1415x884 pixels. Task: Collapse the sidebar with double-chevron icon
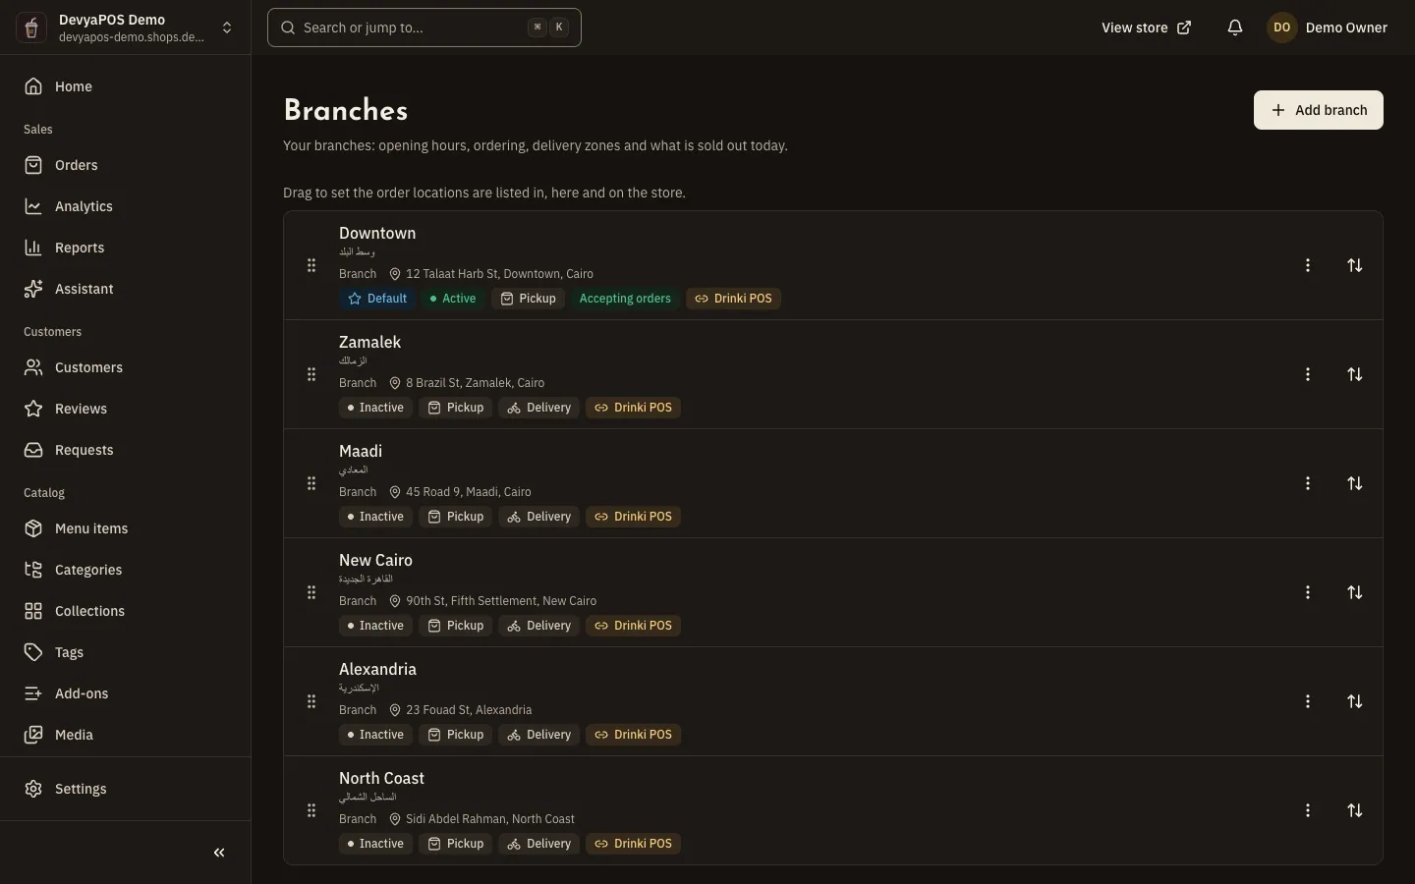tap(219, 853)
